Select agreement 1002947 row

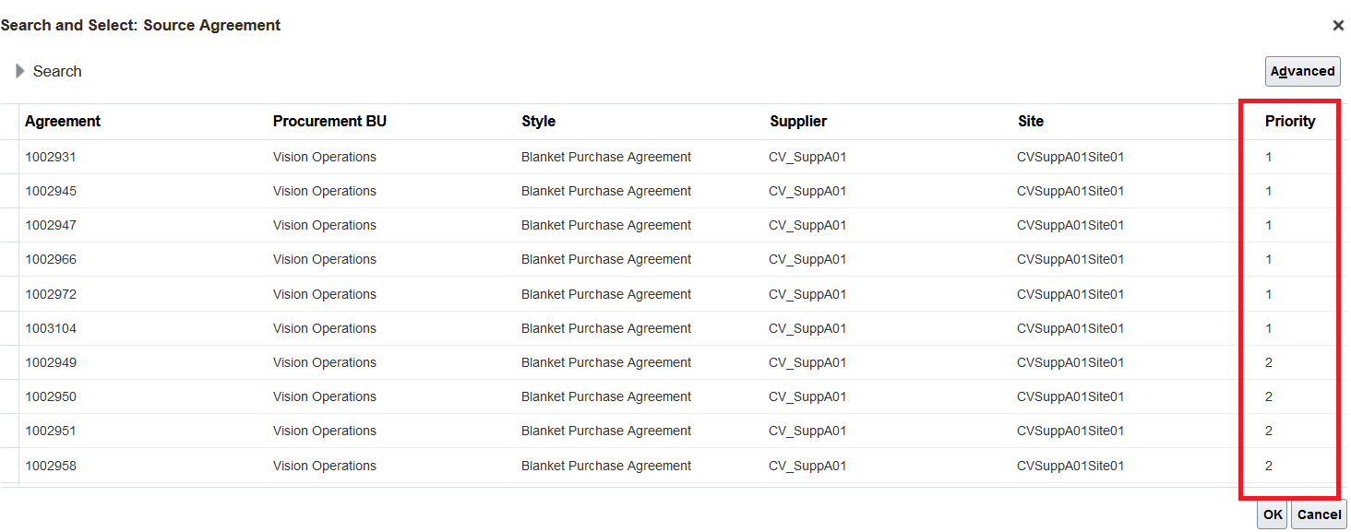[x=51, y=225]
